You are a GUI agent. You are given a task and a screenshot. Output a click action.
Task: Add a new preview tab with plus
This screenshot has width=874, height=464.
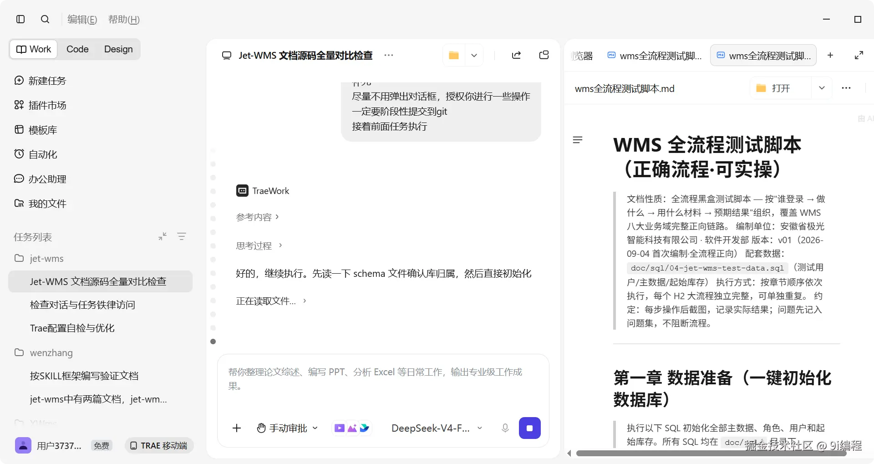click(830, 55)
